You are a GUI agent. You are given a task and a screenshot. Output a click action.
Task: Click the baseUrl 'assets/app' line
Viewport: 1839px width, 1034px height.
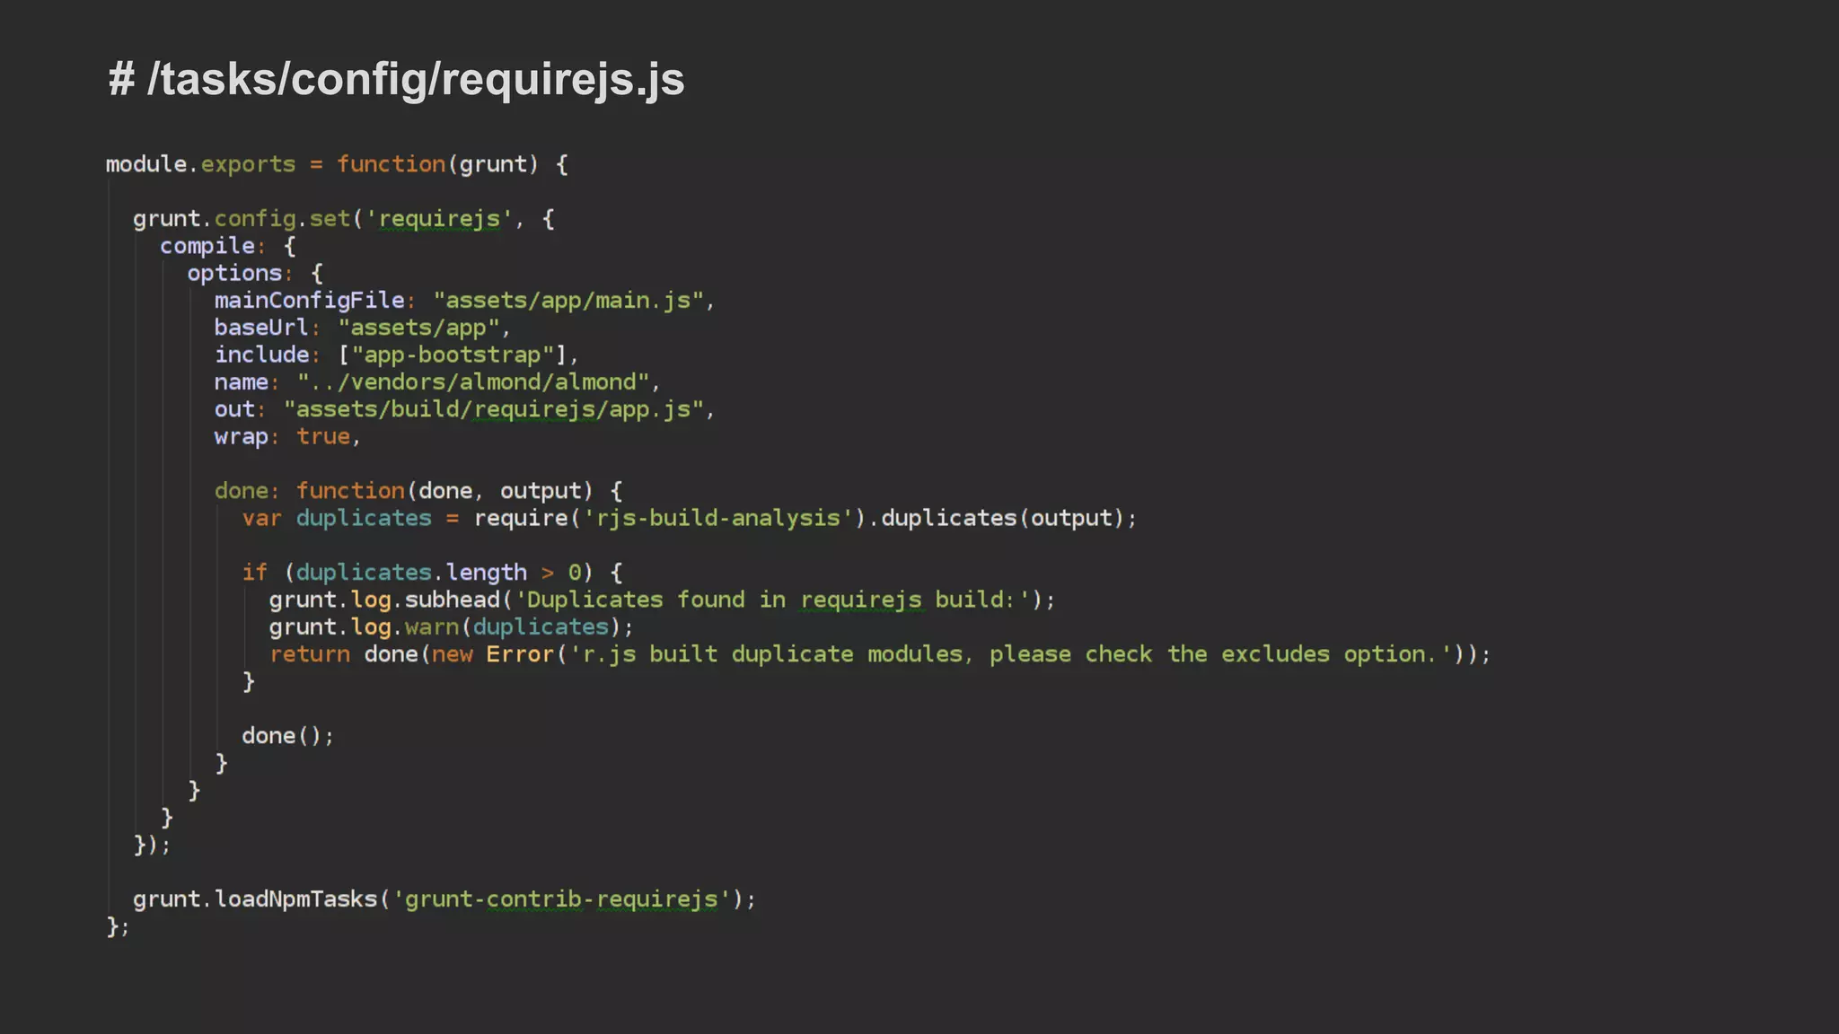point(362,328)
